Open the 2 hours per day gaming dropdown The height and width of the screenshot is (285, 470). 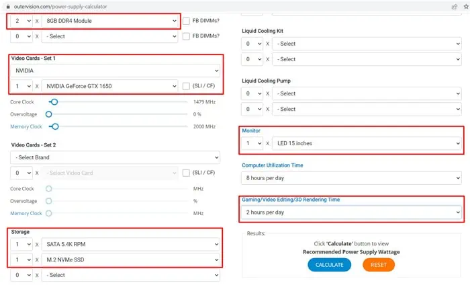tap(351, 212)
